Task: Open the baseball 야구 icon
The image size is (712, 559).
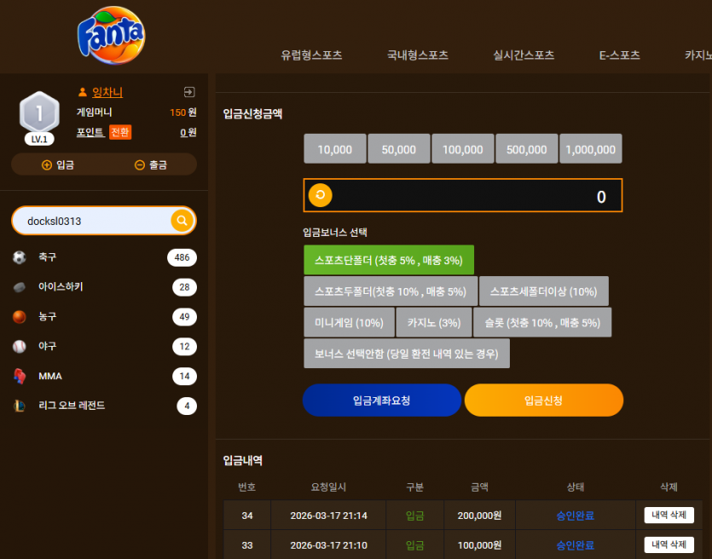Action: click(x=19, y=346)
